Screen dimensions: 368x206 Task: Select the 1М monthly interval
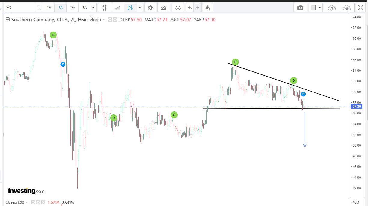click(72, 7)
